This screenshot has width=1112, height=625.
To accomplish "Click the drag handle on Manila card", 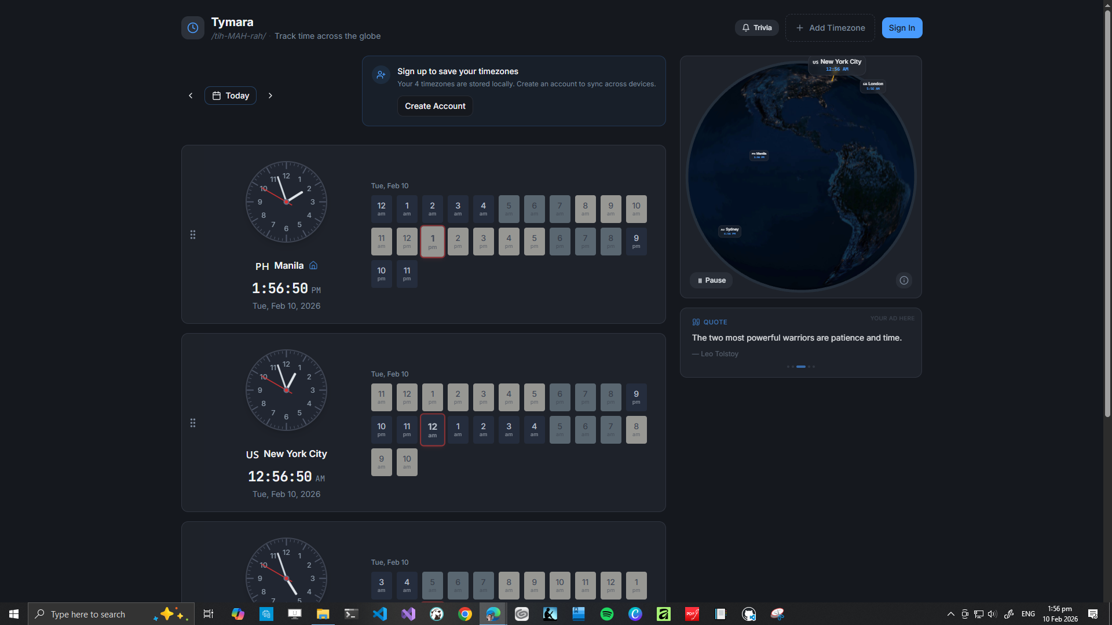I will point(193,235).
